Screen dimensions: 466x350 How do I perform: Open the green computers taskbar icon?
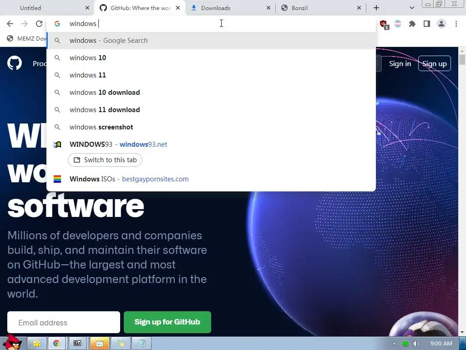[120, 344]
